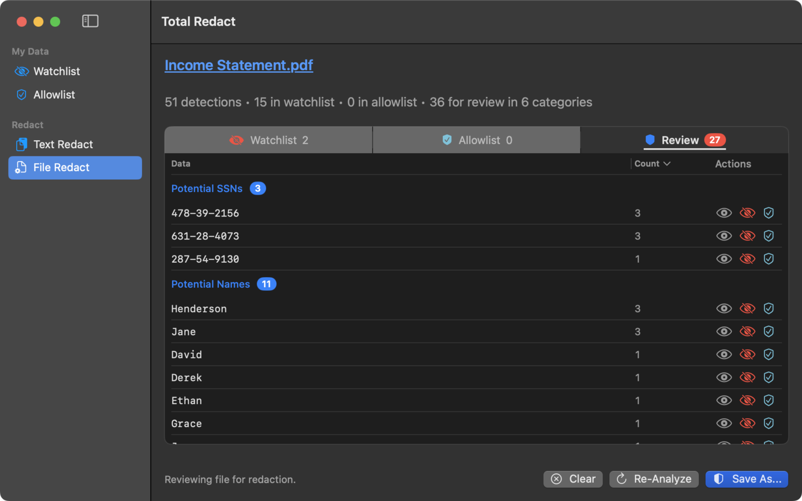The image size is (802, 501).
Task: Allowlist Henderson using the shield icon
Action: [769, 308]
